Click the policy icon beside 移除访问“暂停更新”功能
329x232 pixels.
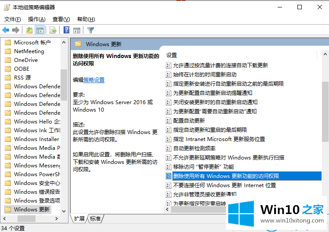click(x=168, y=167)
